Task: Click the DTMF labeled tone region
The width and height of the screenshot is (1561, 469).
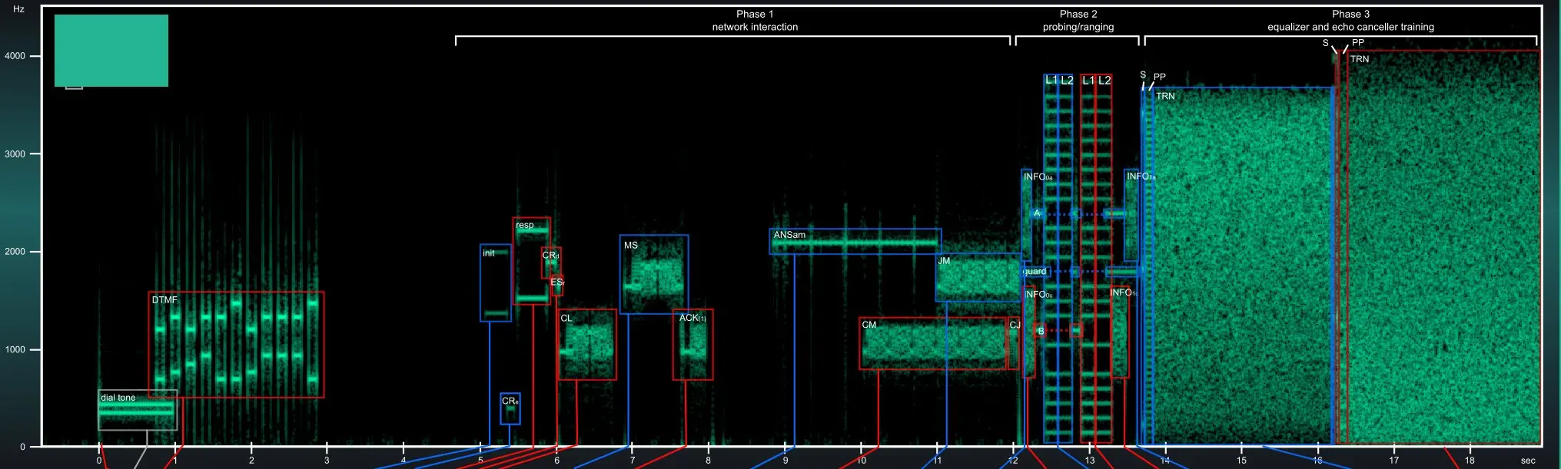Action: (236, 344)
